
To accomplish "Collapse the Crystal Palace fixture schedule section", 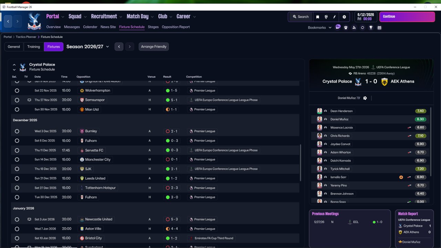I will click(14, 64).
